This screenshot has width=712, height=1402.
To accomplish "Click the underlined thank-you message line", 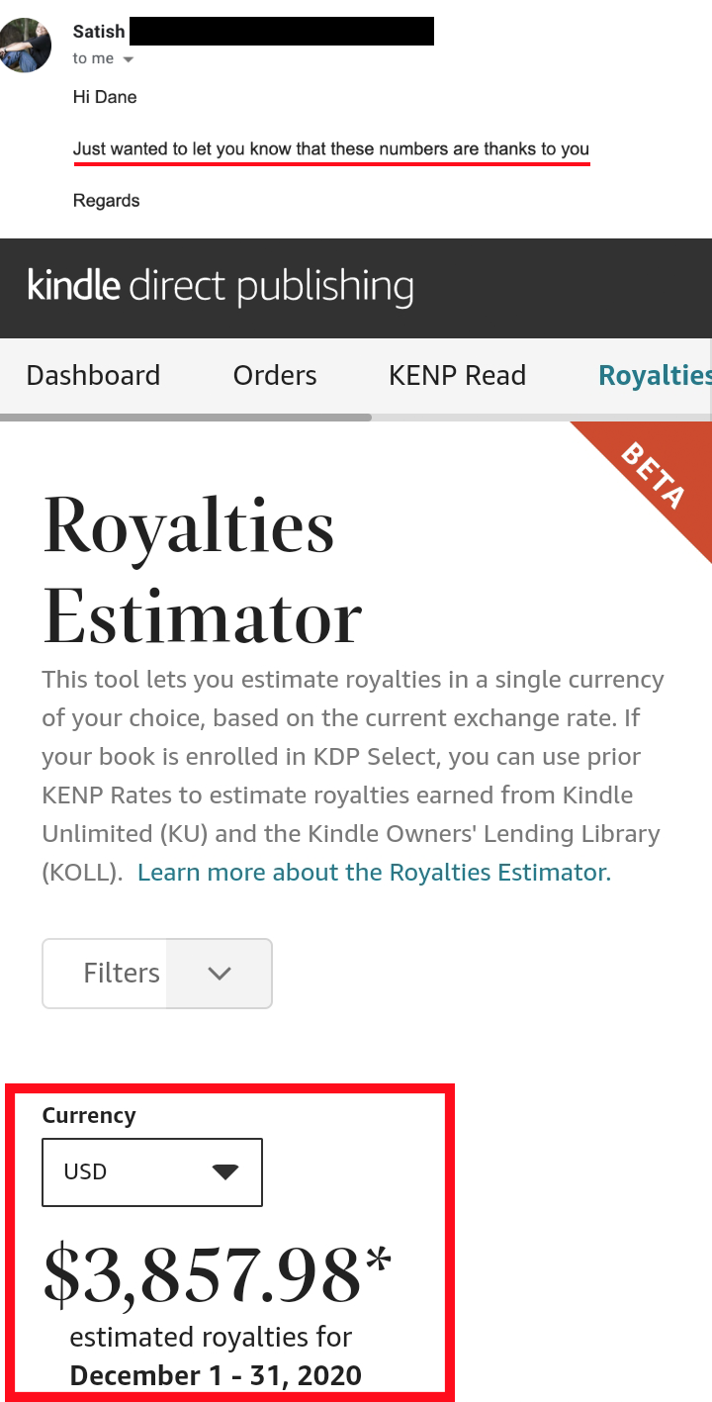I will pos(331,149).
